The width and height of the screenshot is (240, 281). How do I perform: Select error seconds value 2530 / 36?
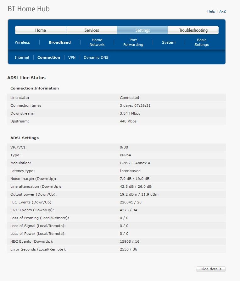(x=129, y=250)
